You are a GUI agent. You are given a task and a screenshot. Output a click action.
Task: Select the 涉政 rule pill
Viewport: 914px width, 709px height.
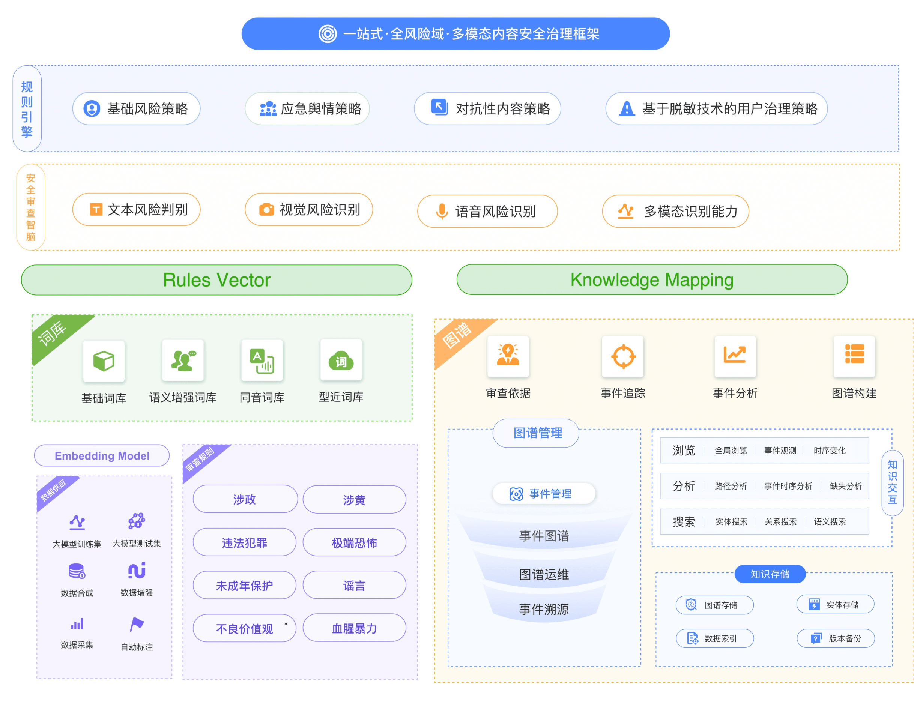245,499
